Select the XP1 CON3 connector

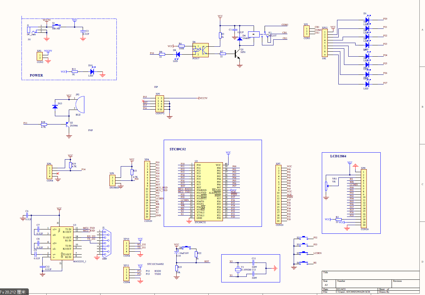pos(307,31)
